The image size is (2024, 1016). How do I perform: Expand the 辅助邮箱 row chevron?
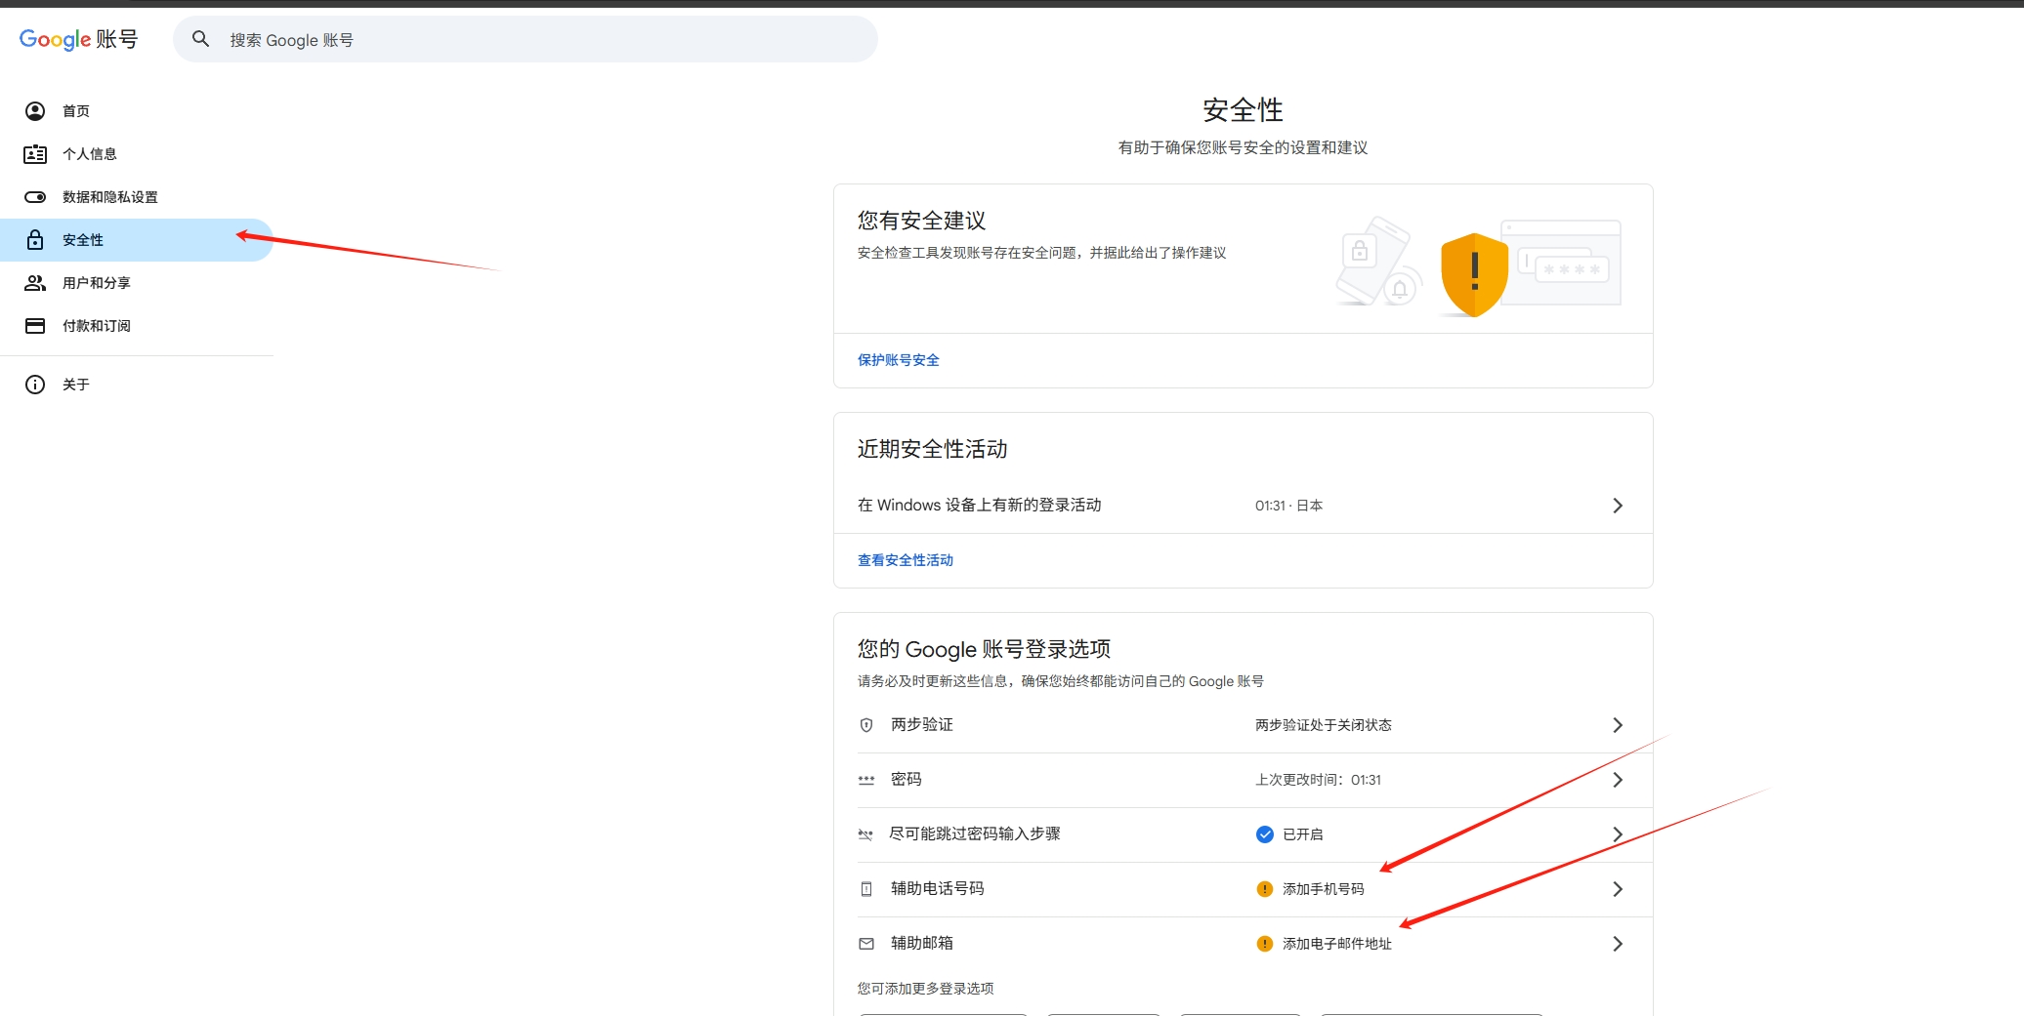click(x=1618, y=944)
